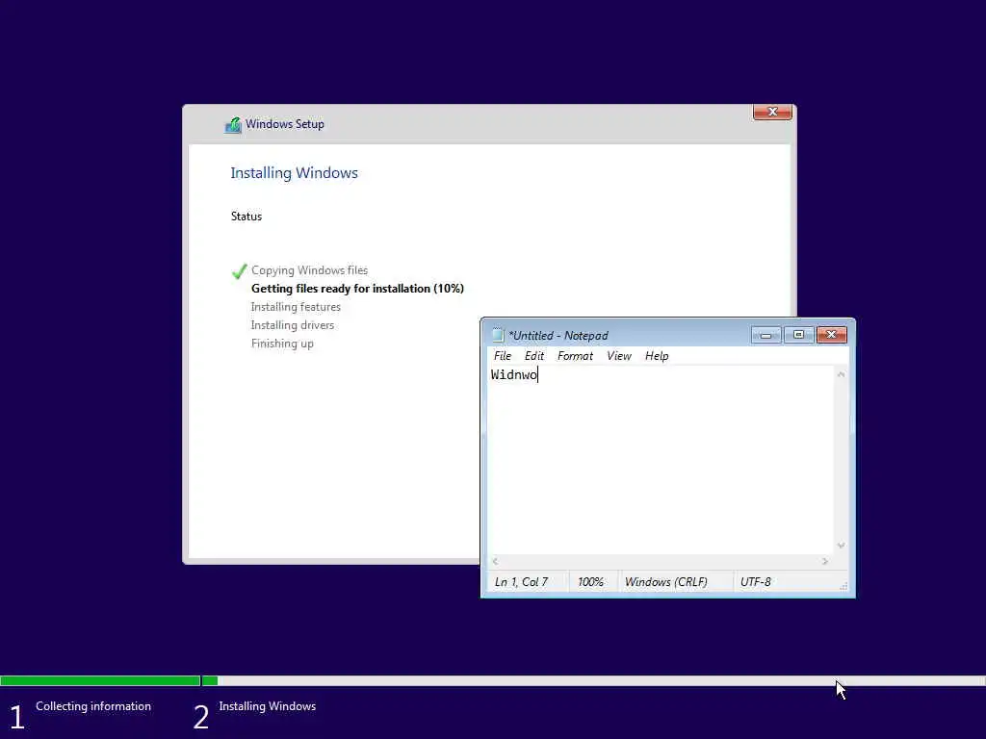986x739 pixels.
Task: Open the Edit menu in Notepad
Action: pyautogui.click(x=533, y=356)
